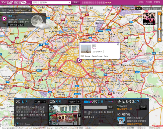This screenshot has height=129, width=163.
Task: Click the zoom out minus button
Action: [x=159, y=14]
